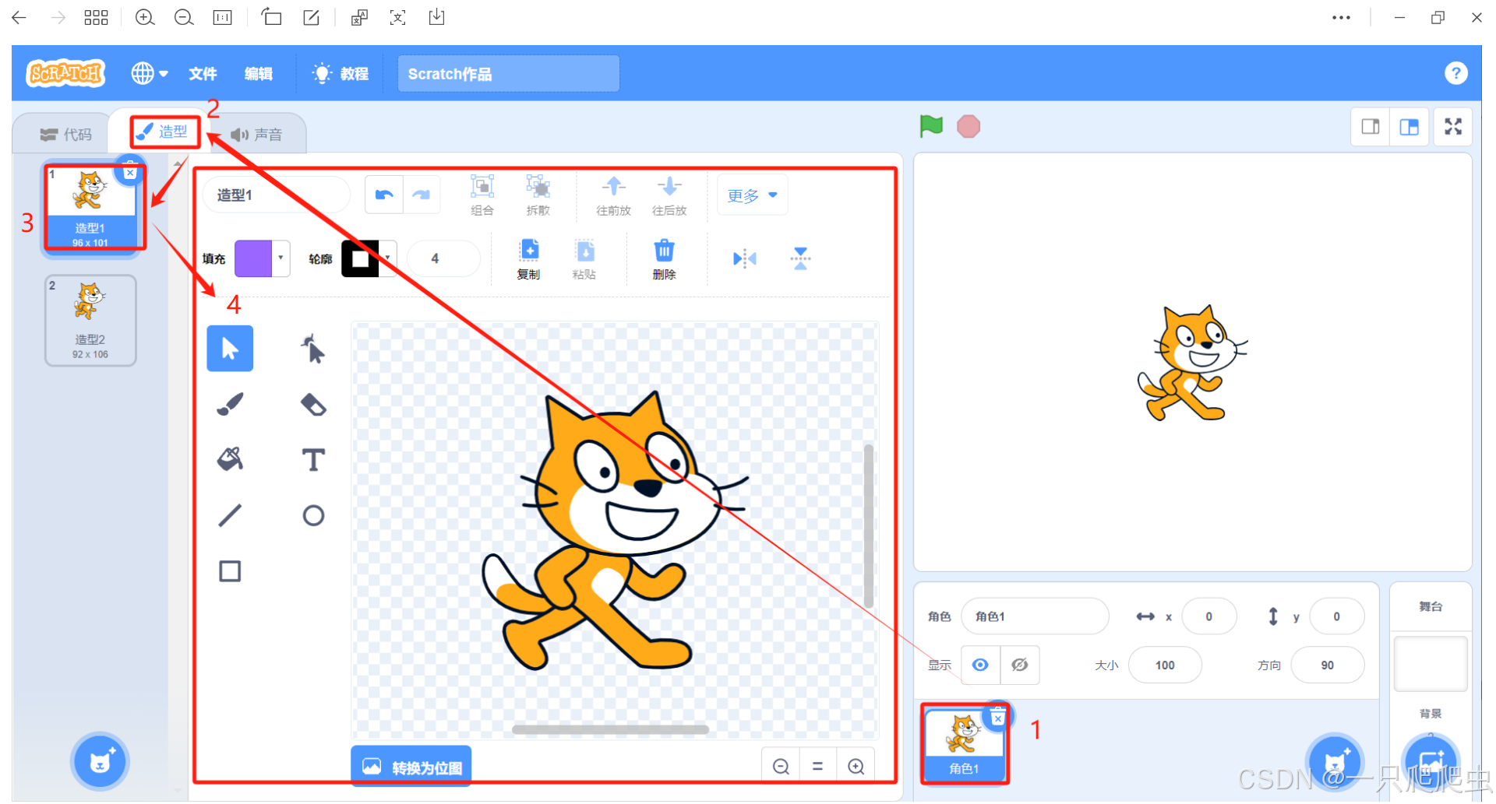Image resolution: width=1496 pixels, height=804 pixels.
Task: Zoom in the costume canvas
Action: point(856,767)
